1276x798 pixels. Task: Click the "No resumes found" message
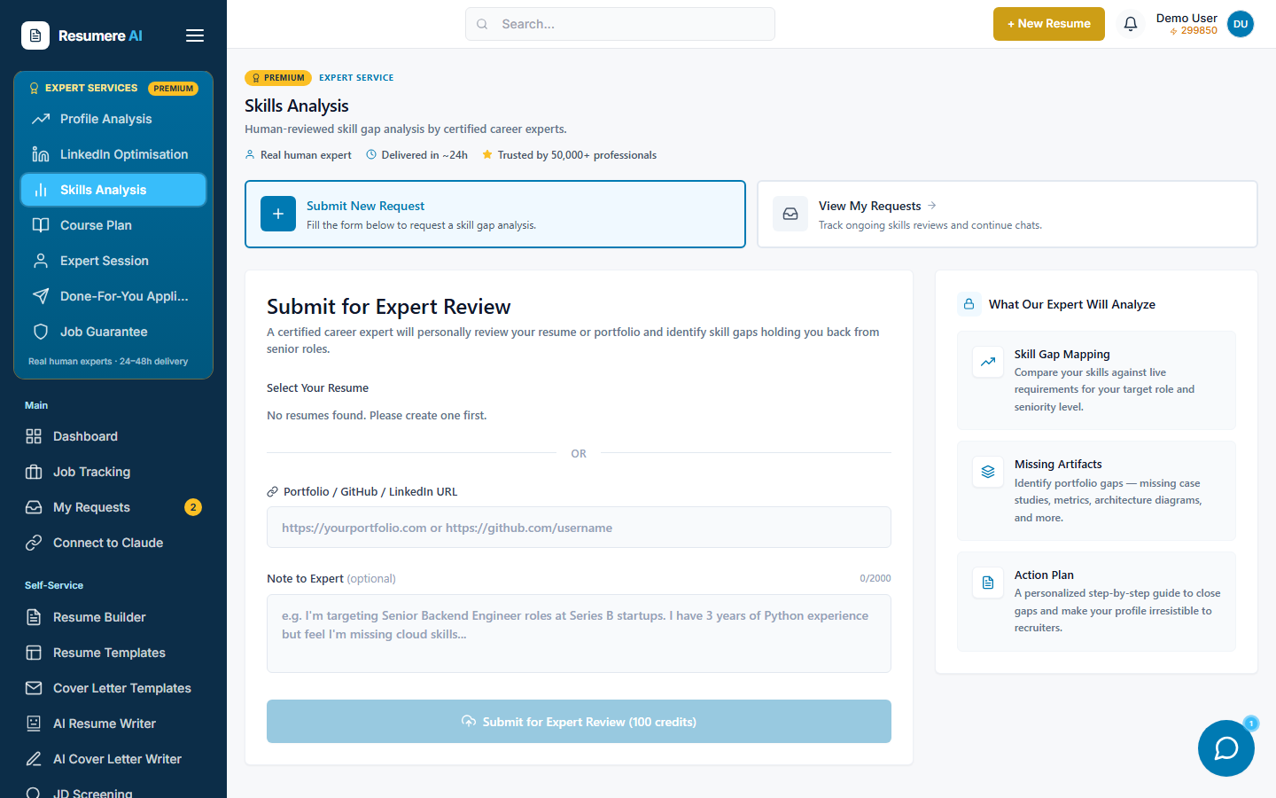pos(377,415)
